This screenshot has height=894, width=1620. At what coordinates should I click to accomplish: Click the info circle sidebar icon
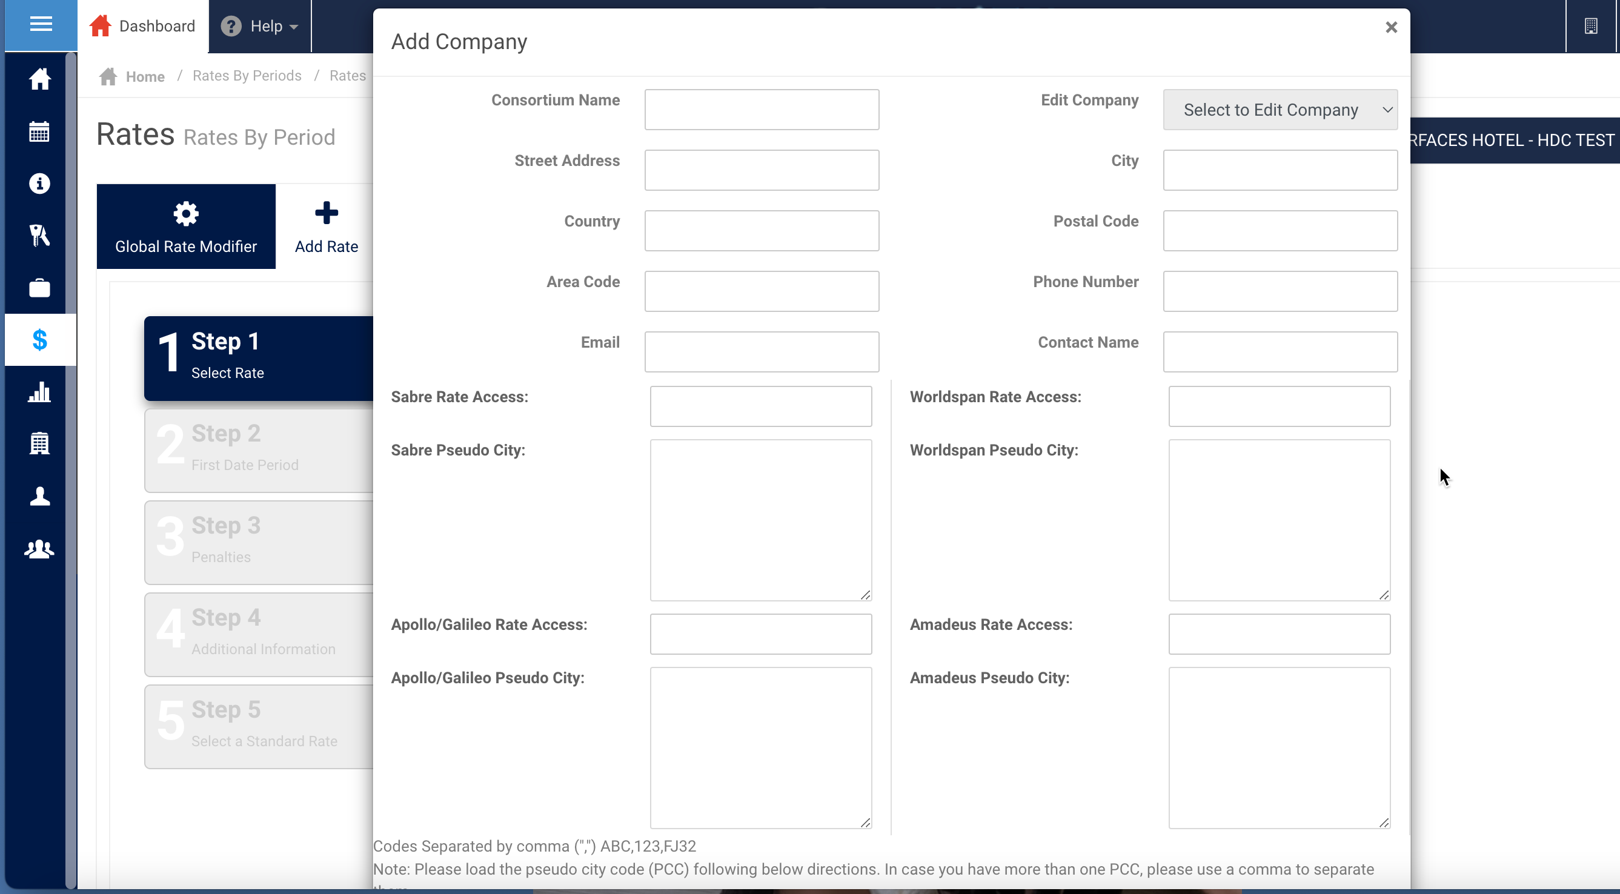pyautogui.click(x=39, y=184)
